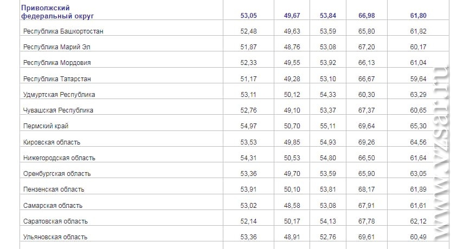Screen dimensions: 457x249
Task: Click the Республика Мордовия row name
Action: pos(57,63)
